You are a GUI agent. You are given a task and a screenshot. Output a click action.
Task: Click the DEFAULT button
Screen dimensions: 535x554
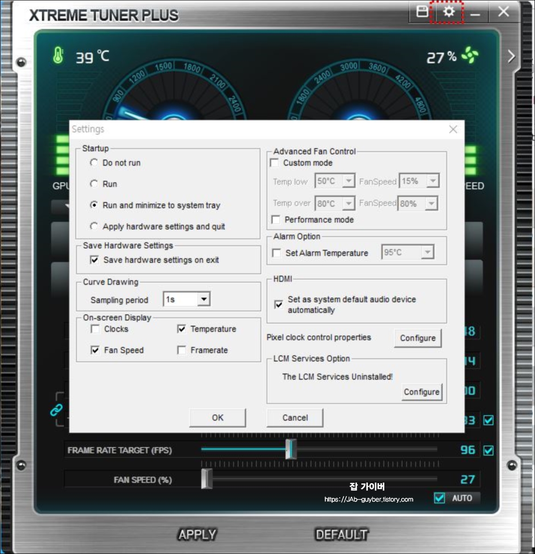tap(342, 534)
